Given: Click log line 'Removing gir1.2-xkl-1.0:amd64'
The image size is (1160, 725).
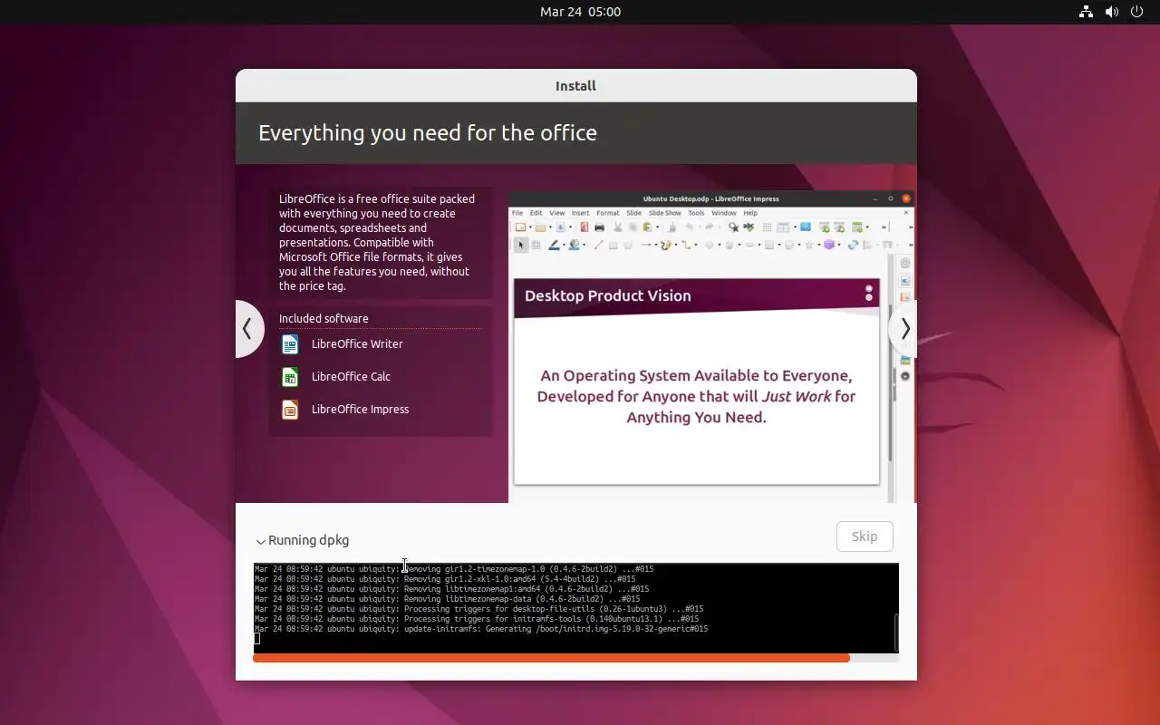Looking at the screenshot, I should point(445,579).
